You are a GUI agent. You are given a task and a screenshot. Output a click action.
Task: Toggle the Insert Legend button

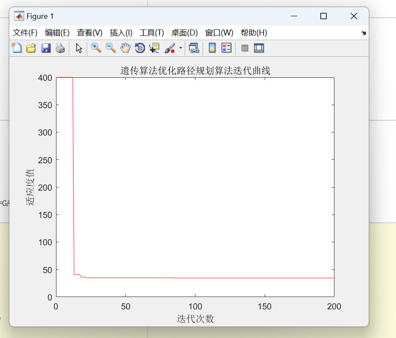[226, 48]
